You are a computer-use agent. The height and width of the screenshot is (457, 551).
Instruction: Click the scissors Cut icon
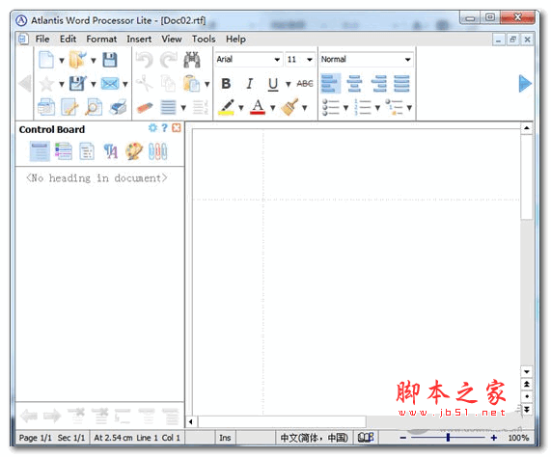(x=145, y=84)
